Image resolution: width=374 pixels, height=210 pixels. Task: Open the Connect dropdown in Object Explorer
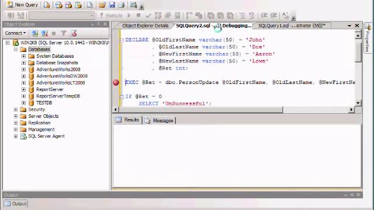15,33
